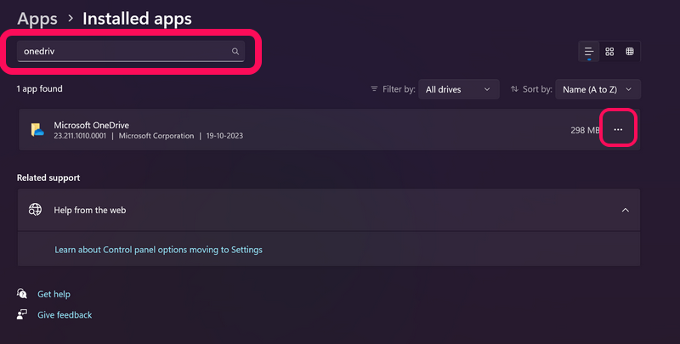Click the globe icon beside Help from the web
Viewport: 680px width, 344px height.
[x=36, y=210]
